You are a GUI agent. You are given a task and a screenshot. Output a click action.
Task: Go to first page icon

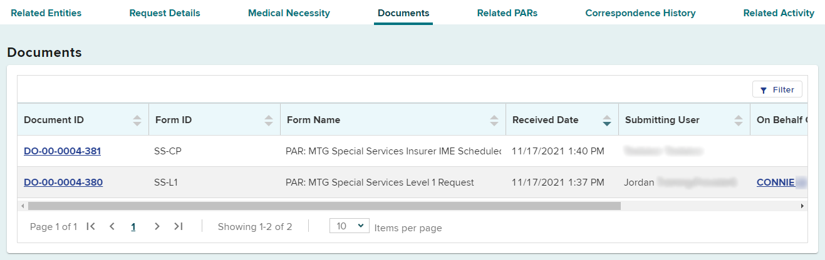[x=91, y=226]
